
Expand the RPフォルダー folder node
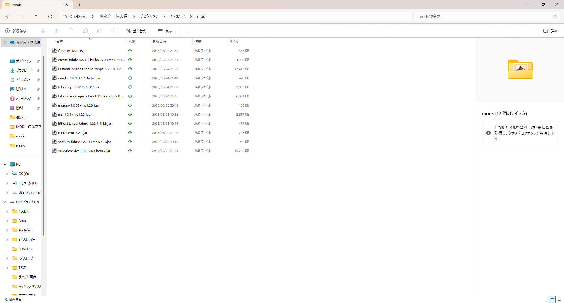point(7,258)
